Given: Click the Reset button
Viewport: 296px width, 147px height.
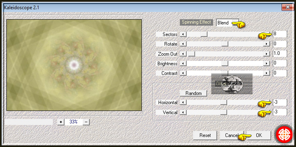Looking at the screenshot, I should (x=205, y=135).
